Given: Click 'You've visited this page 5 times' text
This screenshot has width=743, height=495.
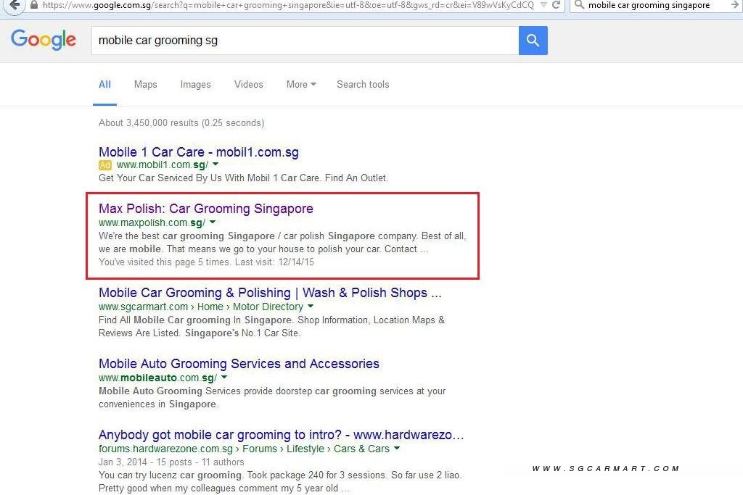Looking at the screenshot, I should pyautogui.click(x=164, y=262).
